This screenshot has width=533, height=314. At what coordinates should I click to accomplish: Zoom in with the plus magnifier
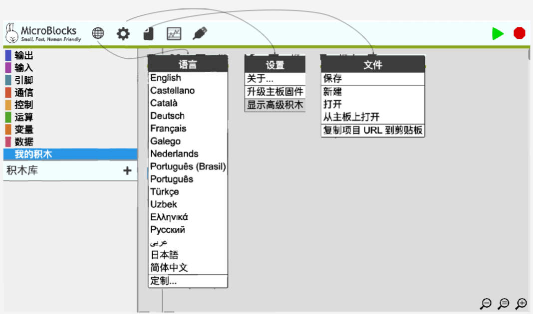[x=522, y=304]
